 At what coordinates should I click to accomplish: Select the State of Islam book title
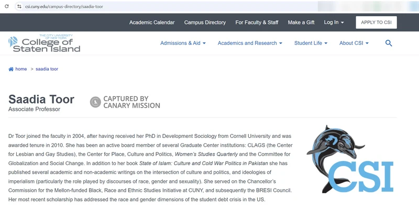pos(204,163)
